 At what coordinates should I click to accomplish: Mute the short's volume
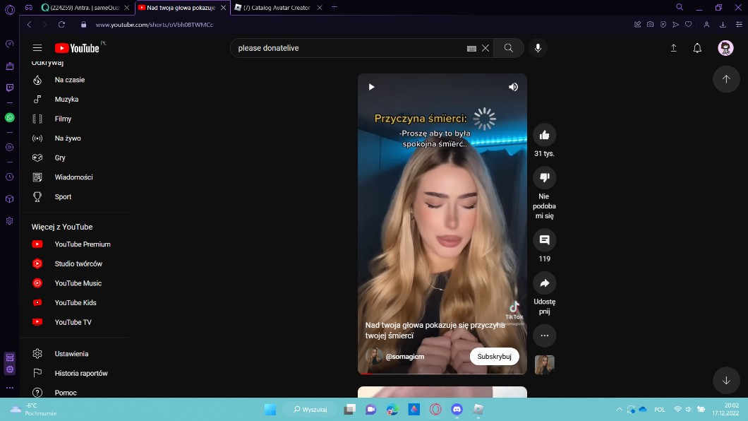coord(513,87)
